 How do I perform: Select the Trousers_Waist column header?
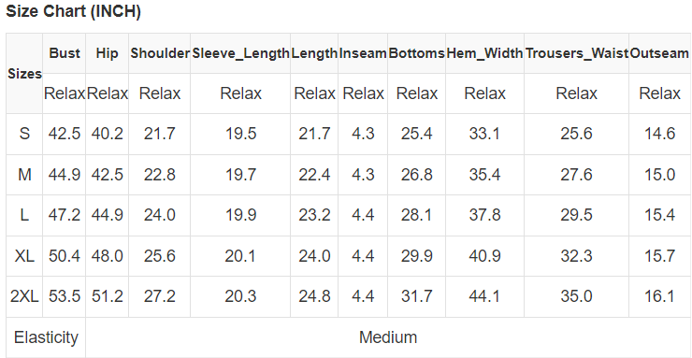pyautogui.click(x=577, y=53)
